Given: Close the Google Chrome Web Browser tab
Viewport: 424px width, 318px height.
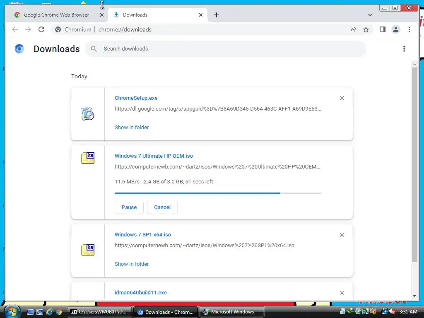Looking at the screenshot, I should 102,15.
